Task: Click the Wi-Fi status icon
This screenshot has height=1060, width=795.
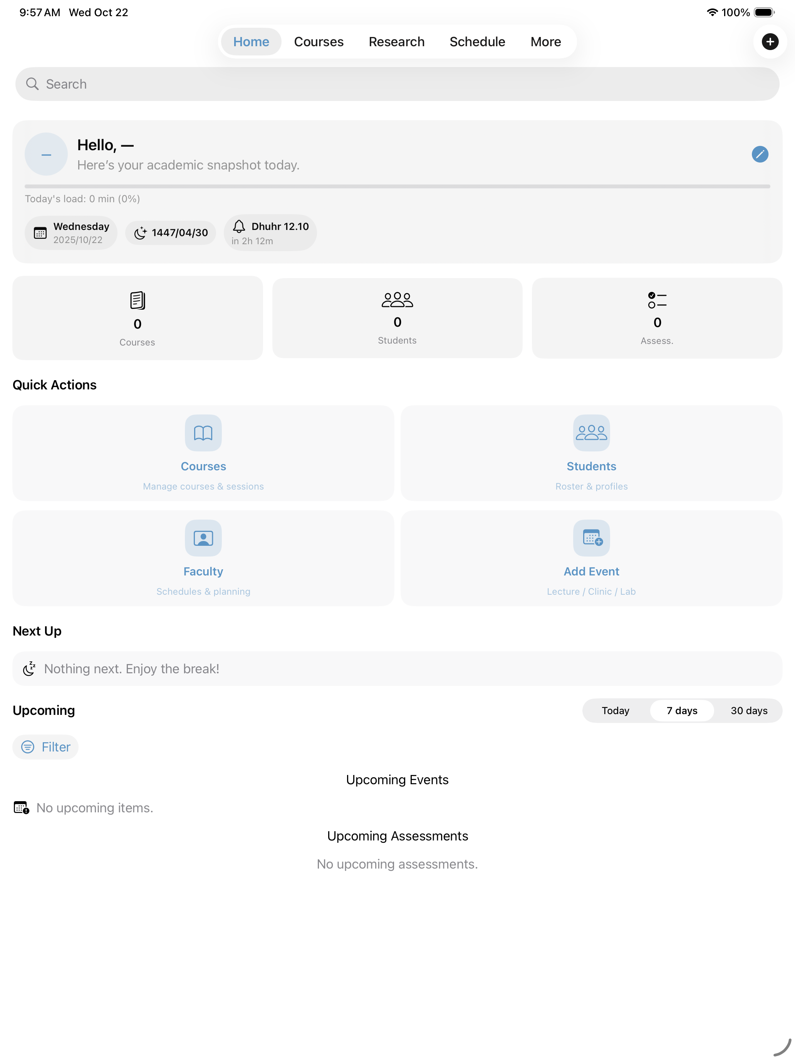Action: 712,12
